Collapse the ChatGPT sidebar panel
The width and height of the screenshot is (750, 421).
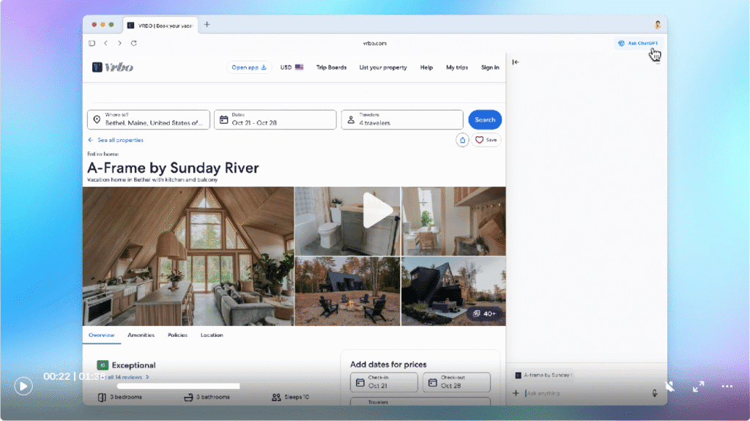click(516, 62)
